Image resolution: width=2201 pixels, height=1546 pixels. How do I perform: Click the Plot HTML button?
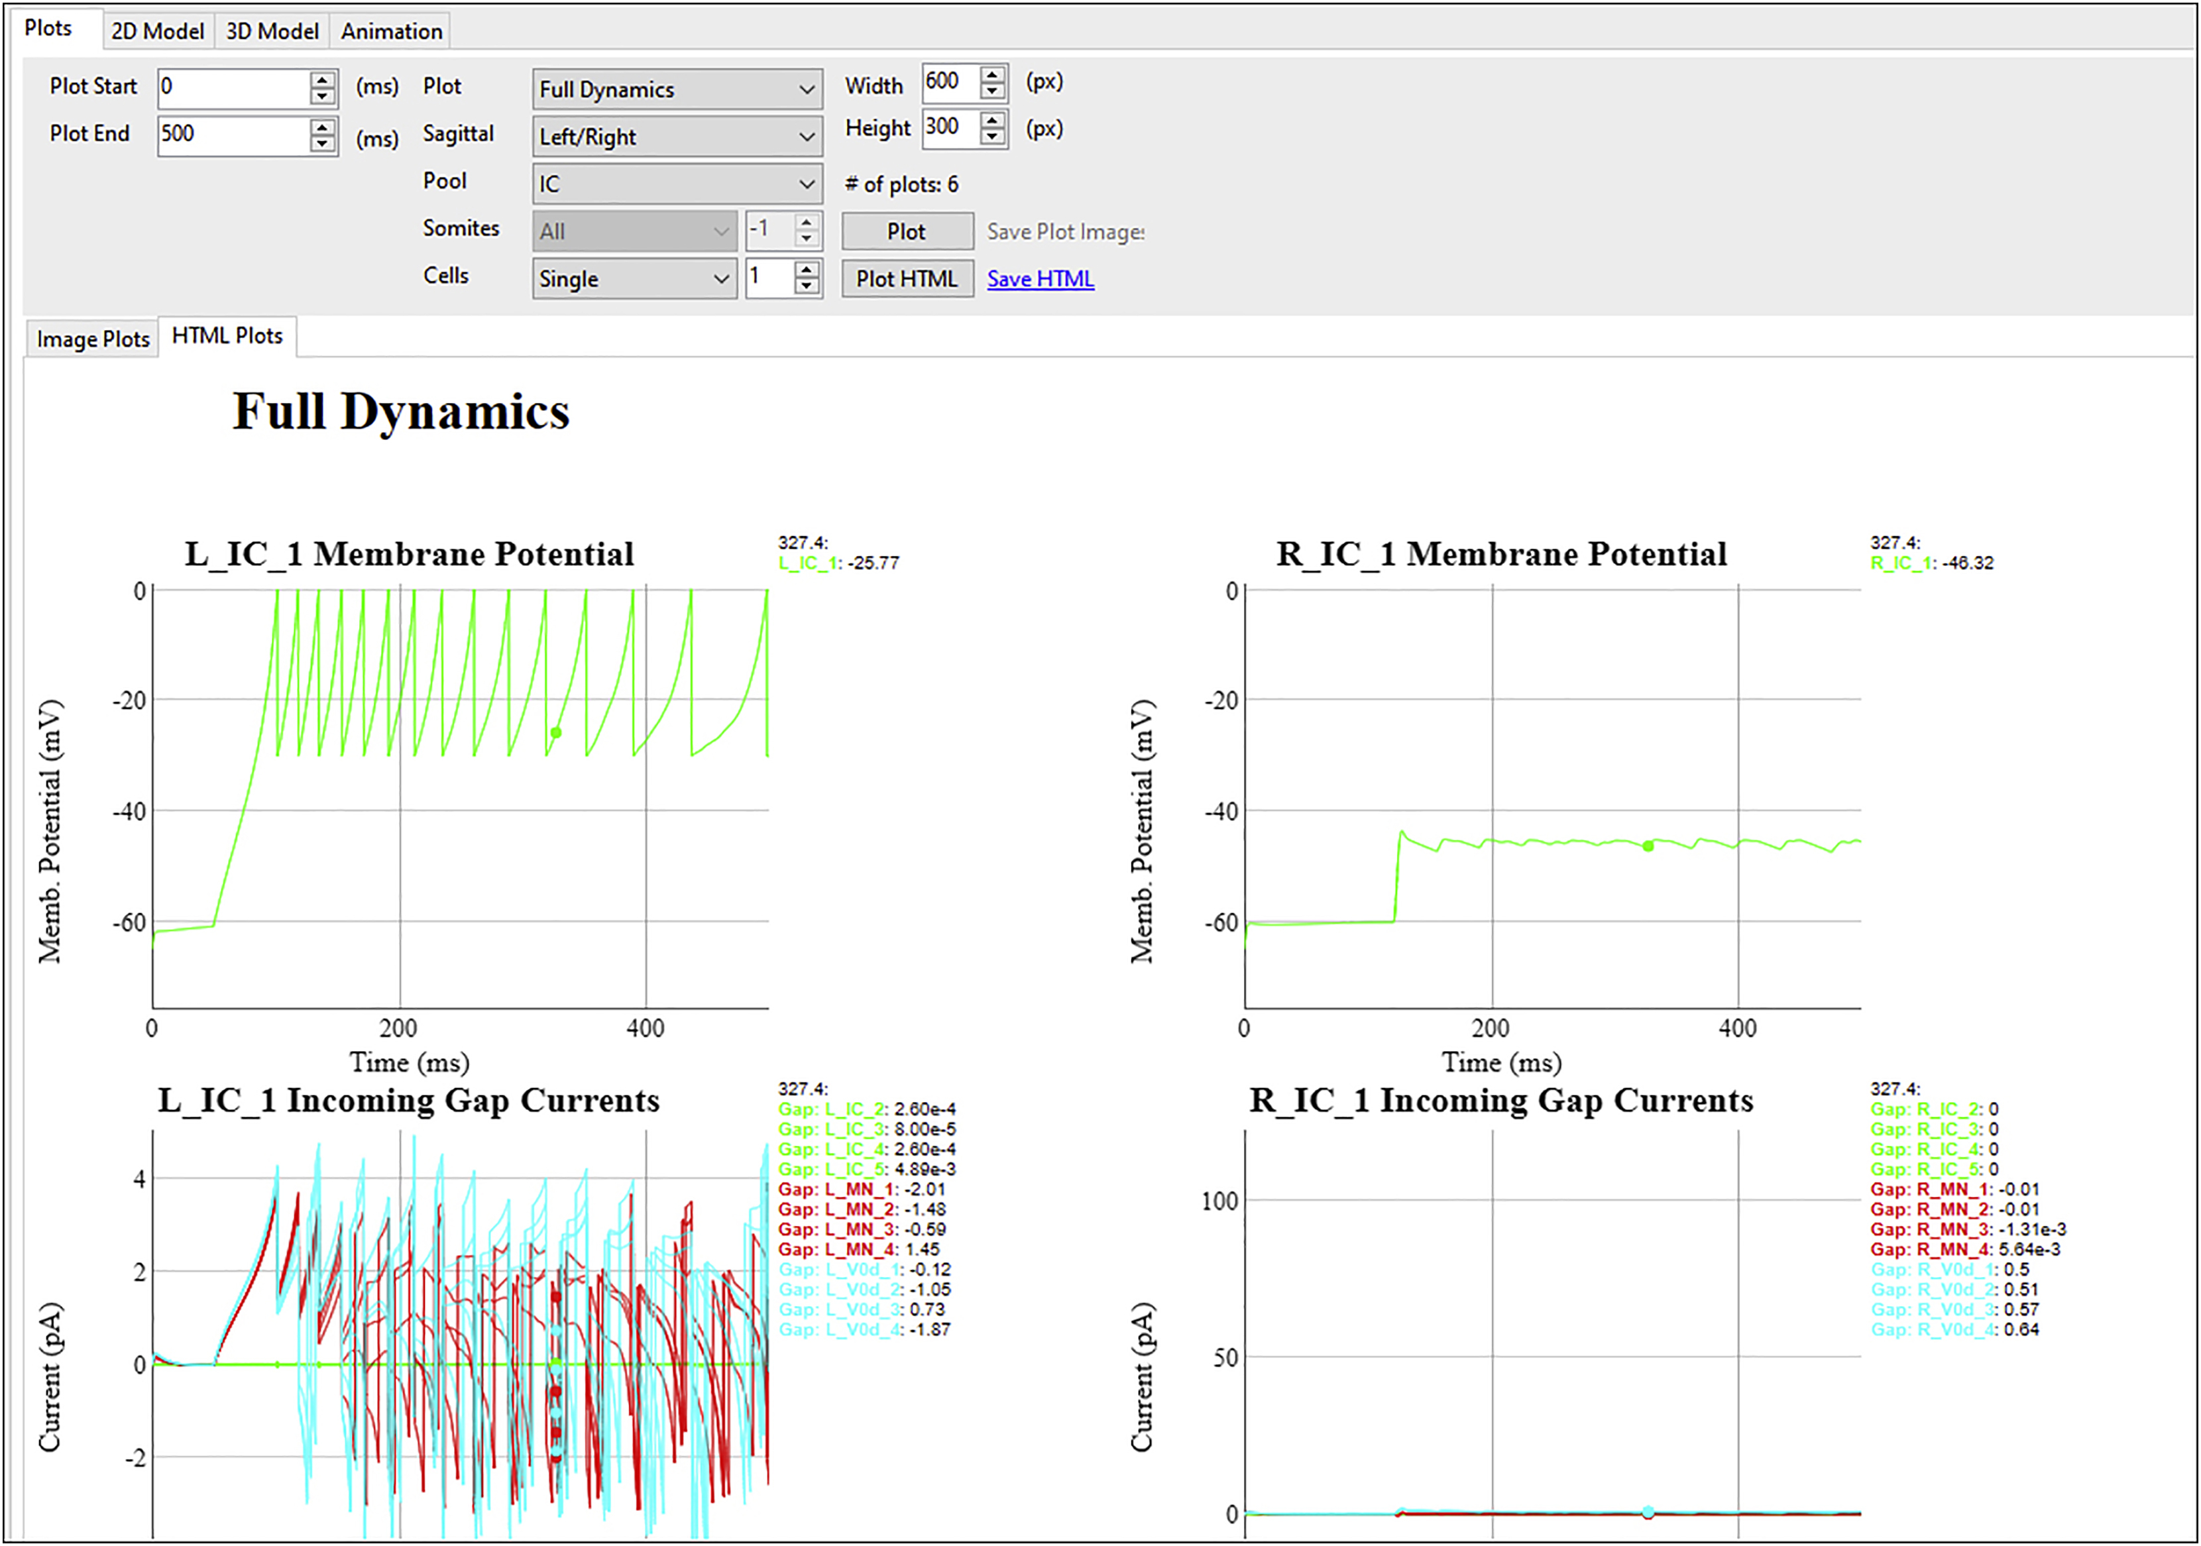tap(906, 279)
